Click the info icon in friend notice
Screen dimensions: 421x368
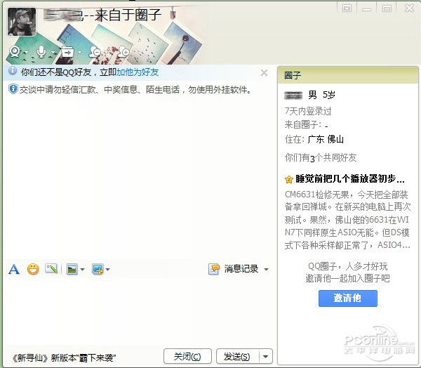[x=13, y=71]
